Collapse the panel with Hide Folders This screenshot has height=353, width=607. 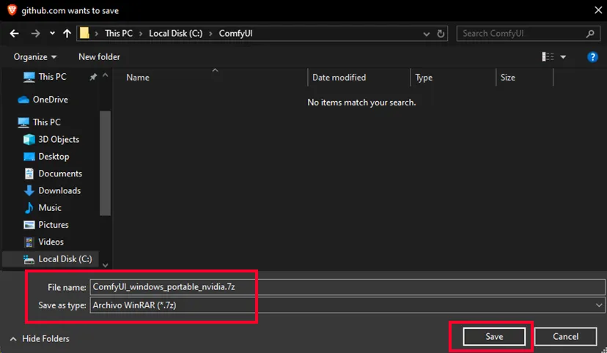(40, 338)
